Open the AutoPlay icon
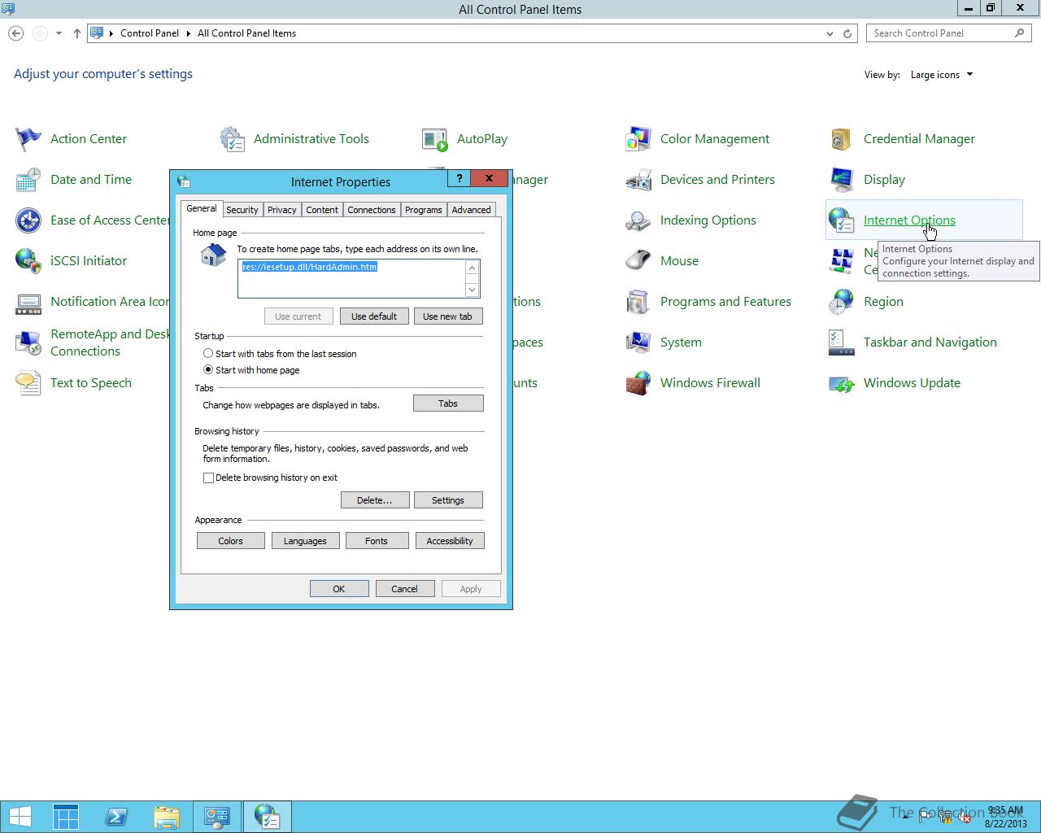This screenshot has height=833, width=1041. click(x=435, y=139)
